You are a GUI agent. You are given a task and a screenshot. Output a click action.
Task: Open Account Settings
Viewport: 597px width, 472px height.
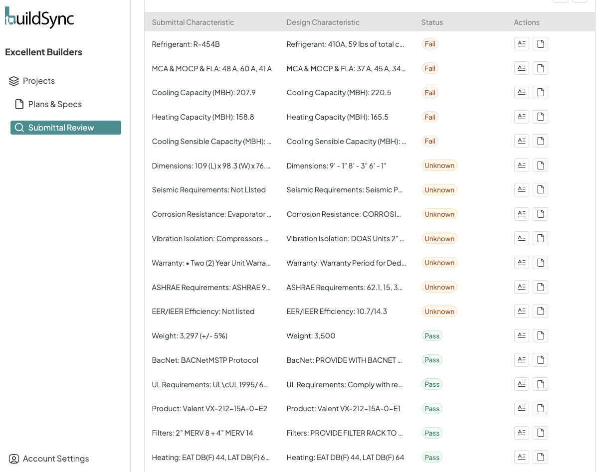(49, 459)
